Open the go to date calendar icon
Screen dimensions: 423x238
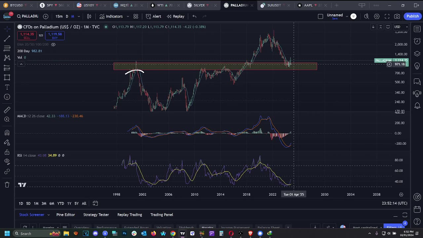click(x=95, y=203)
